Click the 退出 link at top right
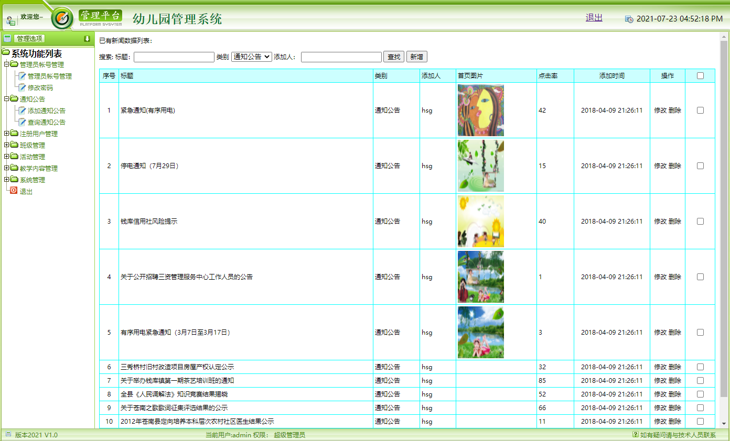 pos(593,17)
